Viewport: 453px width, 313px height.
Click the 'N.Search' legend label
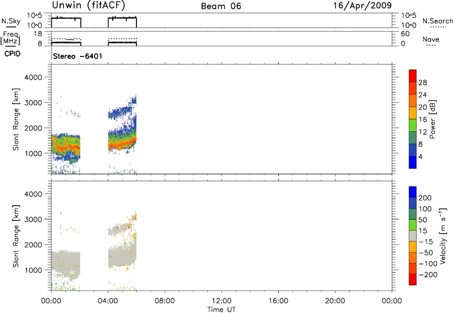click(437, 21)
